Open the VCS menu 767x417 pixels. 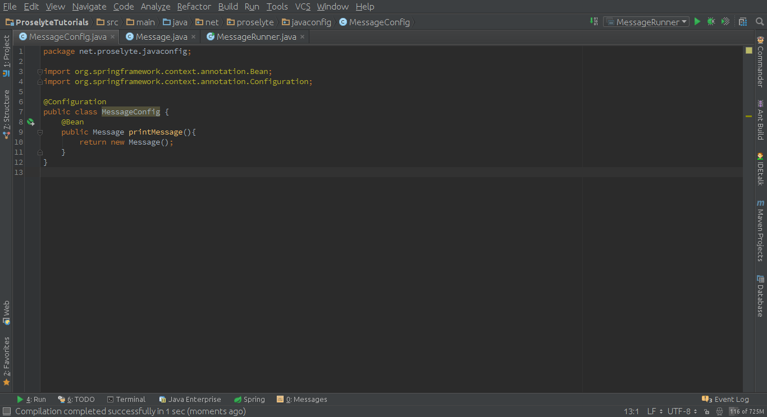(x=303, y=7)
